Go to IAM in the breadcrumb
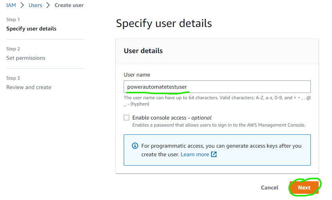The height and width of the screenshot is (200, 332). [x=11, y=5]
